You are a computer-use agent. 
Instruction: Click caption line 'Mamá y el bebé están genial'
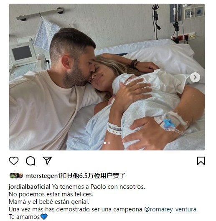49,202
